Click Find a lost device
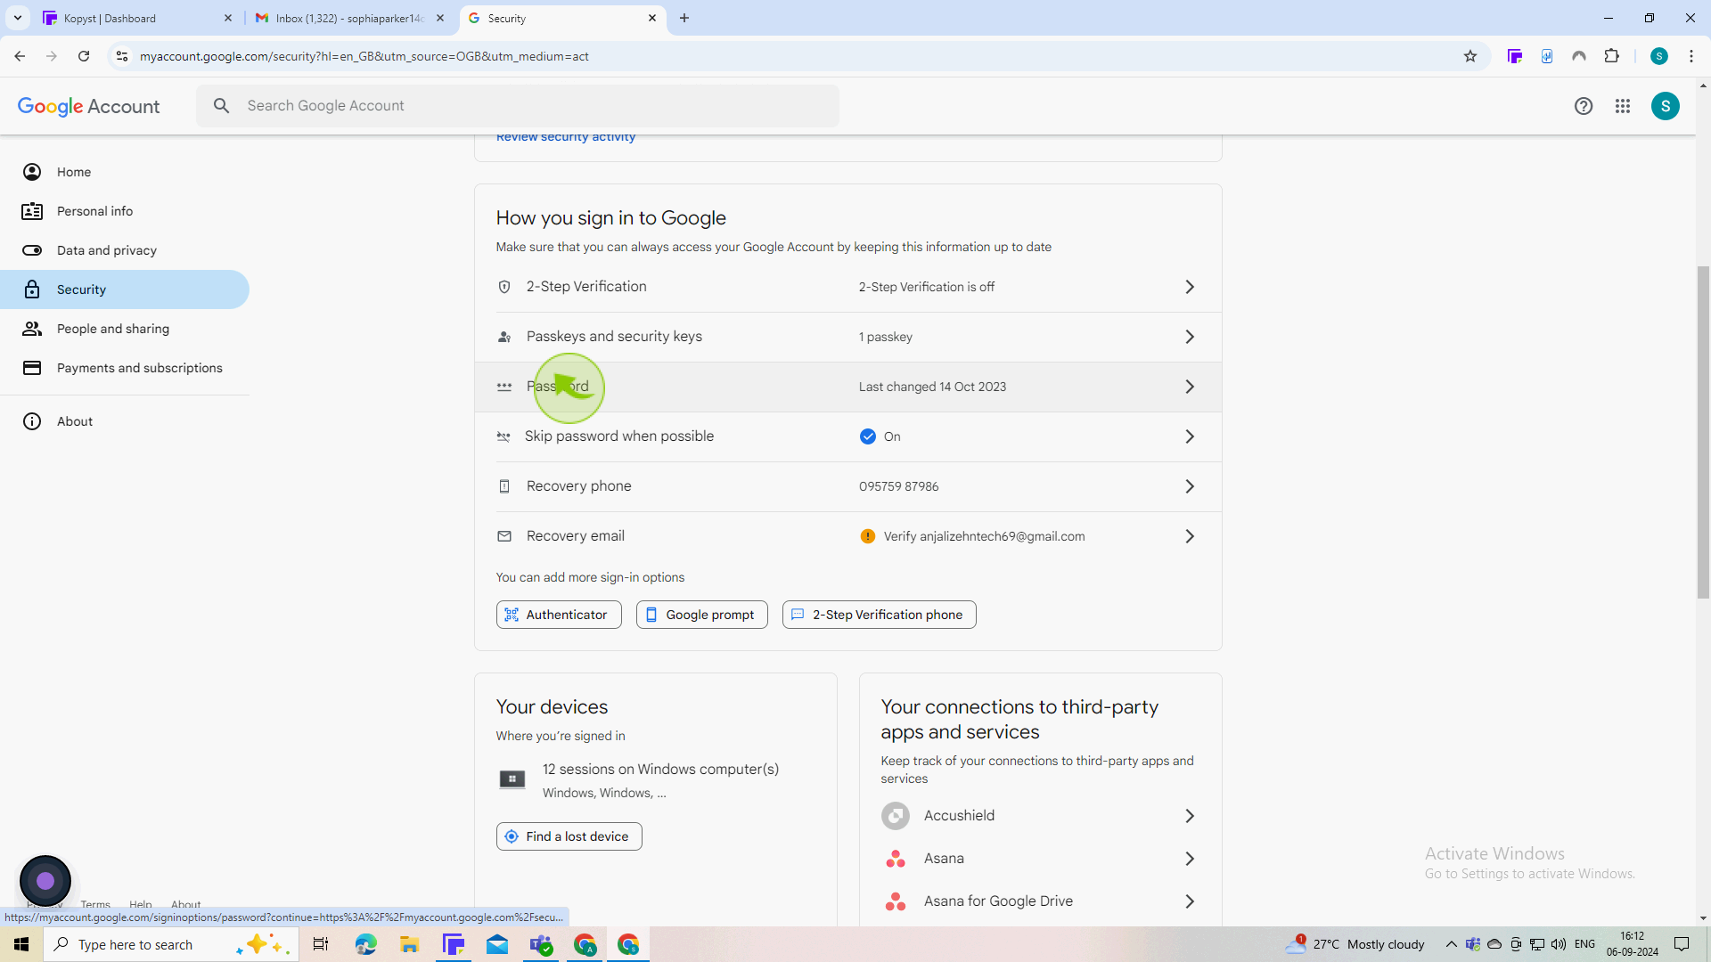The width and height of the screenshot is (1711, 962). (569, 836)
